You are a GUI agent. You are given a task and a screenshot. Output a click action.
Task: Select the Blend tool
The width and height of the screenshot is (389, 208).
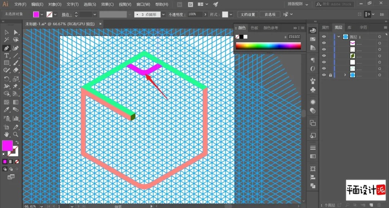(x=16, y=110)
